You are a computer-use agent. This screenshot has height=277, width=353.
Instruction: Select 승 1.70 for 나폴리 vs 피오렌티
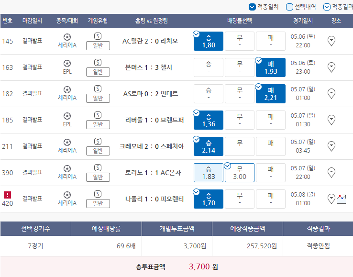[209, 199]
